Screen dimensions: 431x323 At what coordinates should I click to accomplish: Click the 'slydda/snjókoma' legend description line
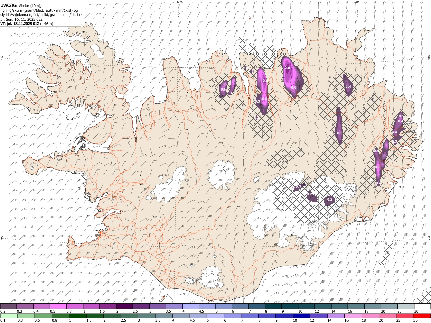tap(40, 15)
